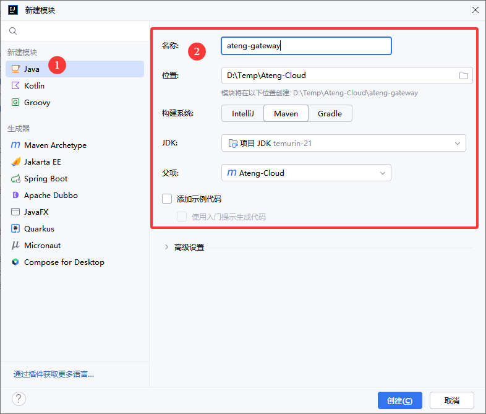The height and width of the screenshot is (414, 486).
Task: Enable the 添加示例代码 checkbox
Action: [x=167, y=199]
